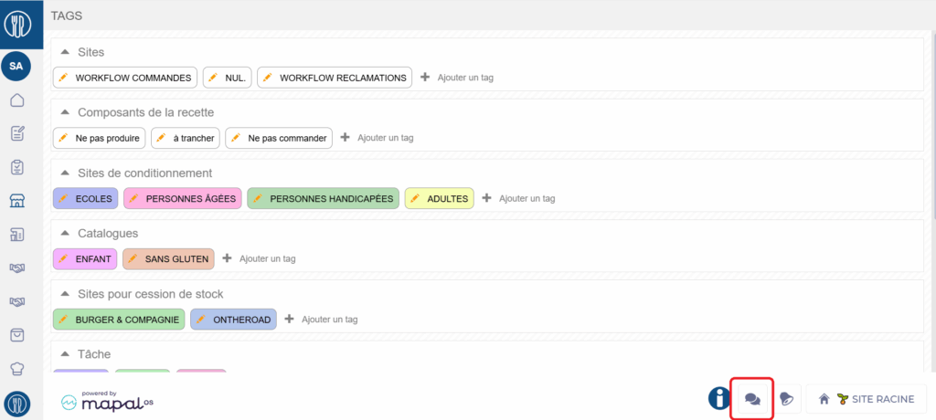This screenshot has width=936, height=420.
Task: Open the chef hat icon in sidebar
Action: (x=16, y=369)
